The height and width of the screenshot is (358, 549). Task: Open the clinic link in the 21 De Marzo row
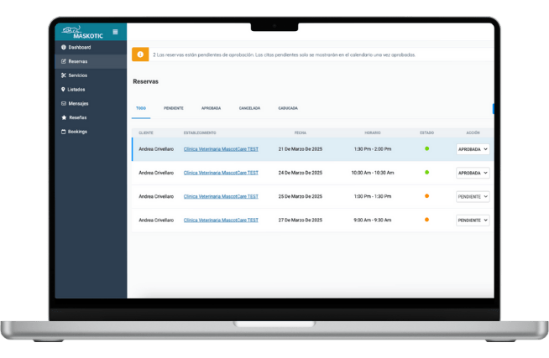click(221, 149)
